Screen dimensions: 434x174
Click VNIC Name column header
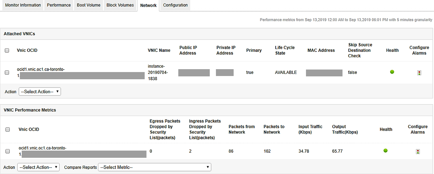coord(159,50)
